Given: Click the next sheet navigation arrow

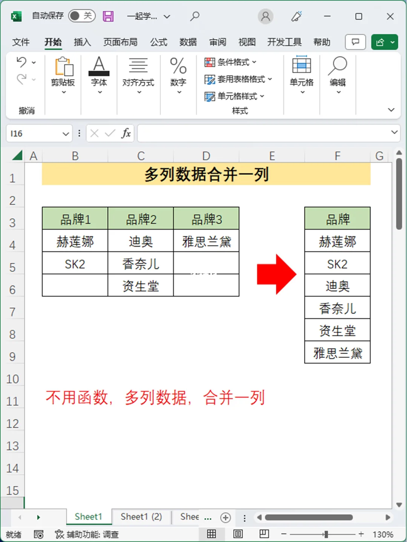Looking at the screenshot, I should 38,517.
